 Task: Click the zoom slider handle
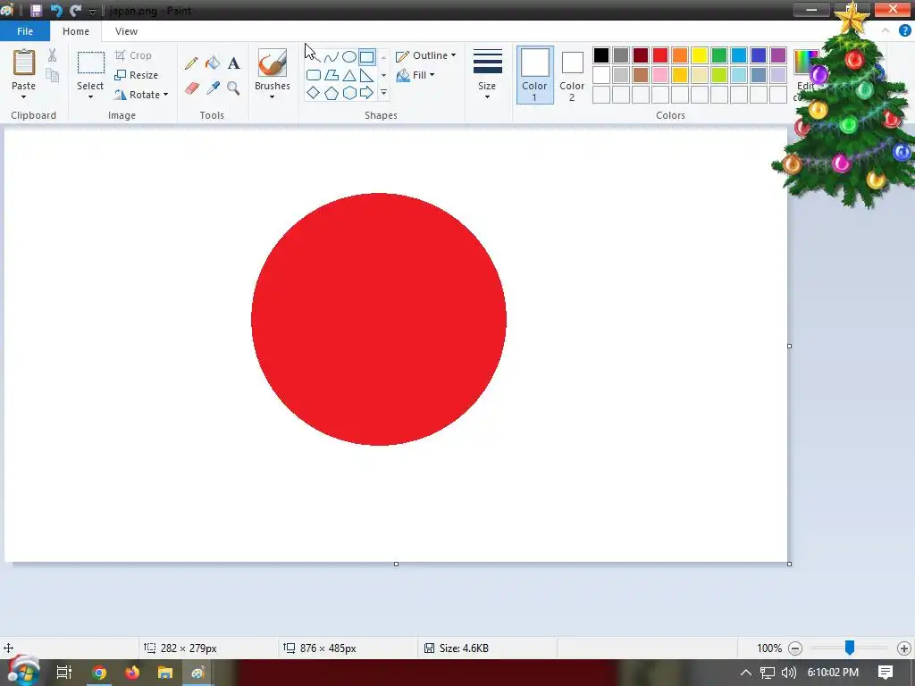coord(850,647)
